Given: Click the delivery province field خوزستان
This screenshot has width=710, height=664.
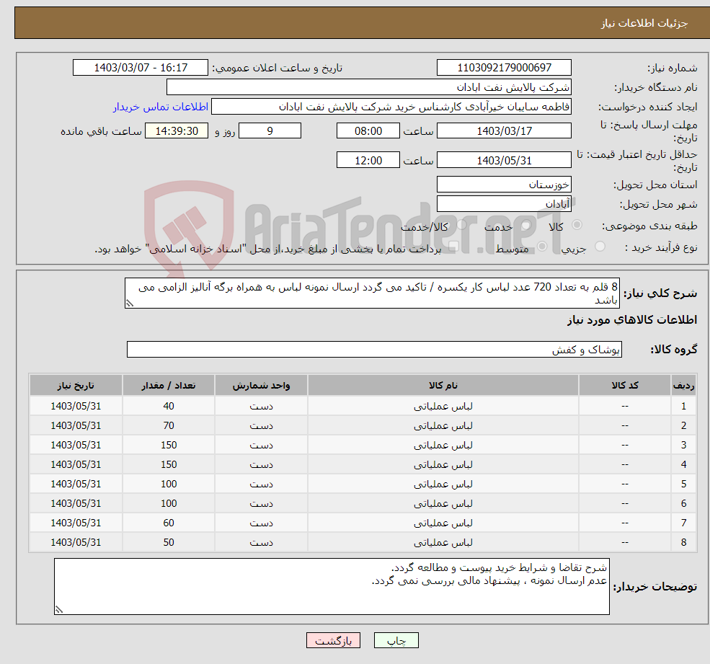Looking at the screenshot, I should click(504, 185).
